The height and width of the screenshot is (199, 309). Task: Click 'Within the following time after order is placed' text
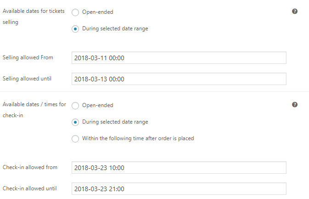[x=138, y=138]
